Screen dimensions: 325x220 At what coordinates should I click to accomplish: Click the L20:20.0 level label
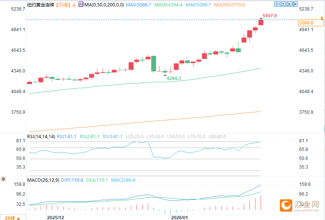[x=135, y=137]
